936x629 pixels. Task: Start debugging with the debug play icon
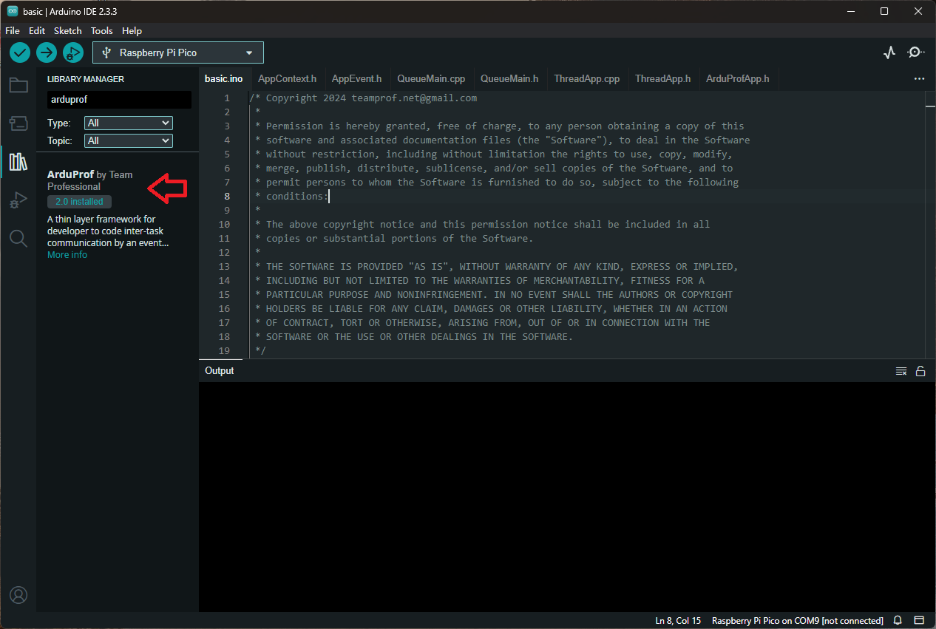[73, 52]
